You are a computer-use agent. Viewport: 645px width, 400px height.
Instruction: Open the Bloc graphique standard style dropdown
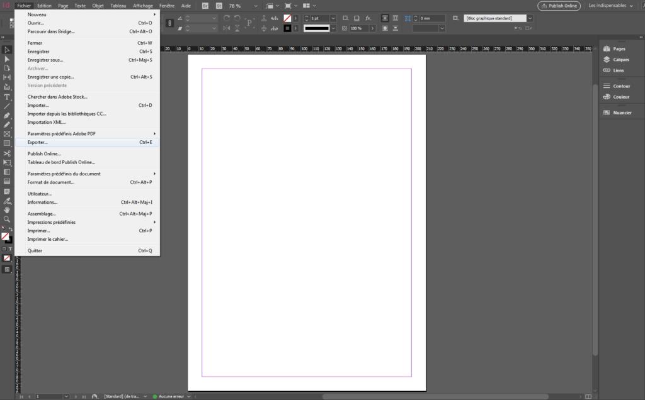[x=530, y=18]
